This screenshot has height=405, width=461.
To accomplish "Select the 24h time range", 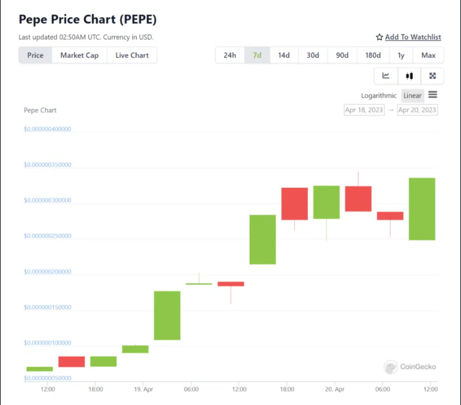I will click(x=230, y=55).
